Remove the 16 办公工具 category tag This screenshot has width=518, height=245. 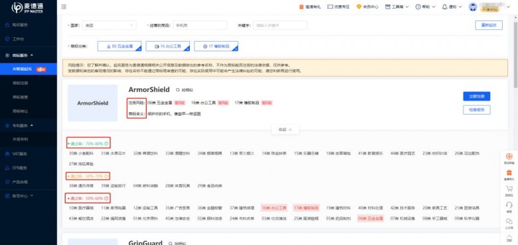188,49
